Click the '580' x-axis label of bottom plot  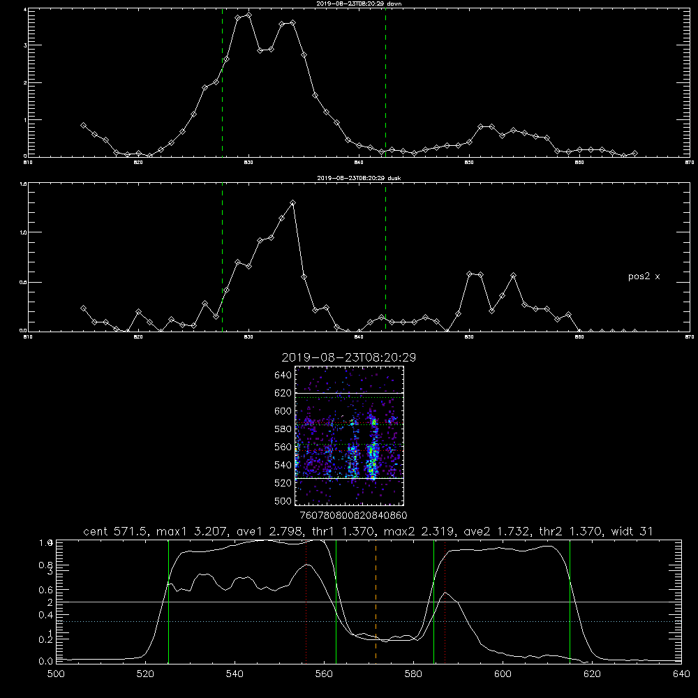coord(413,674)
